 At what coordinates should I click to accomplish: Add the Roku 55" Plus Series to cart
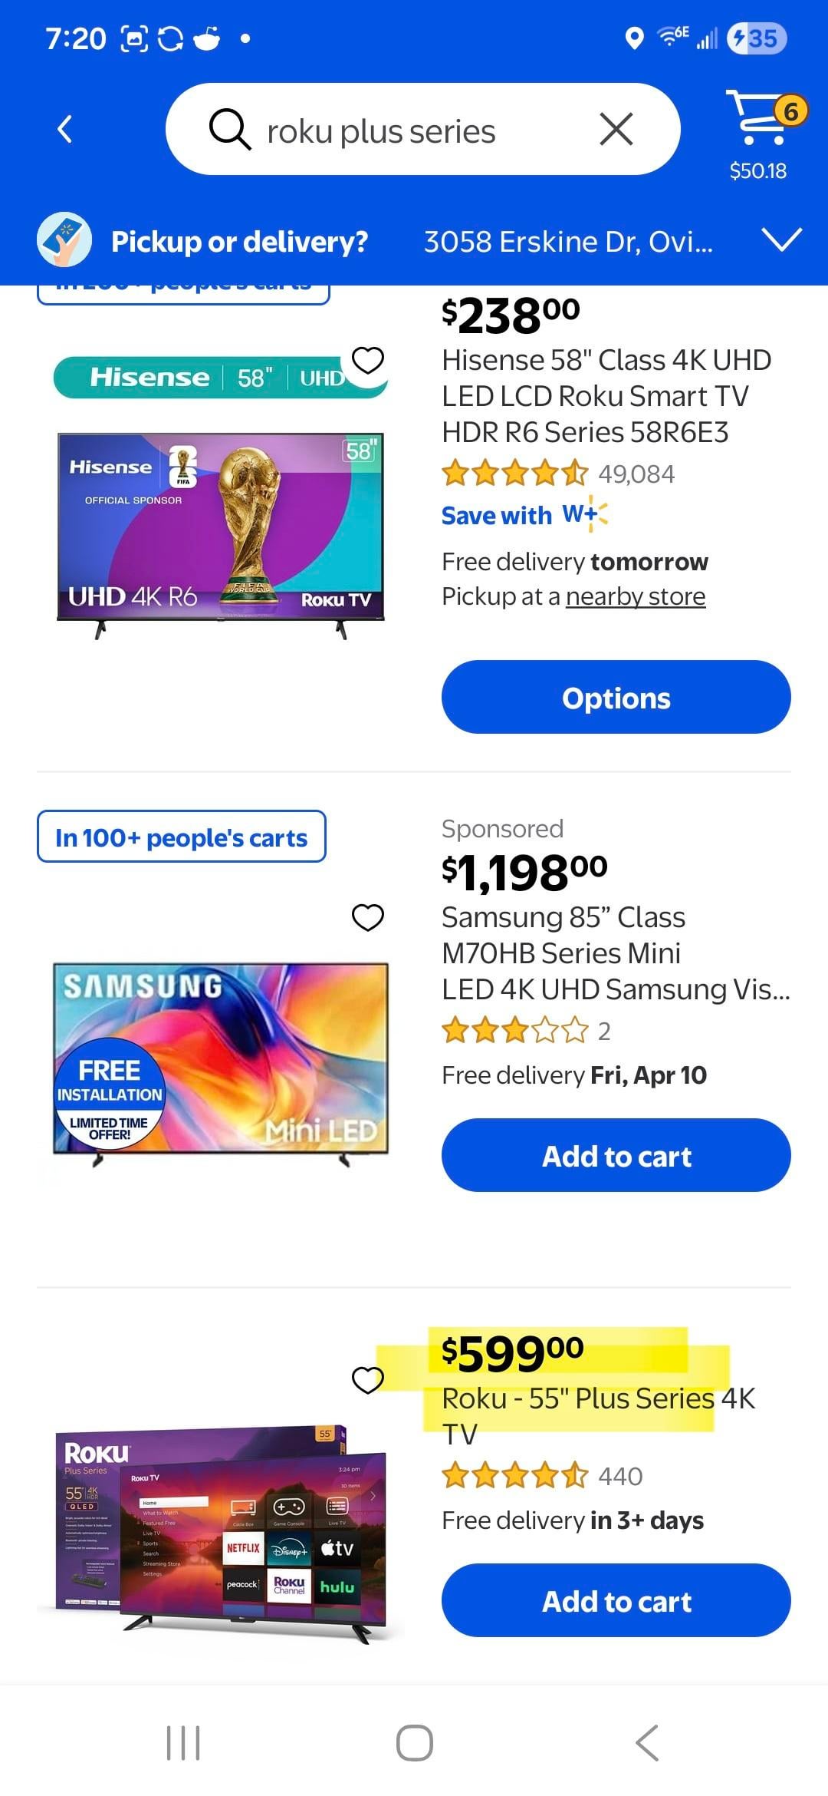(x=616, y=1600)
